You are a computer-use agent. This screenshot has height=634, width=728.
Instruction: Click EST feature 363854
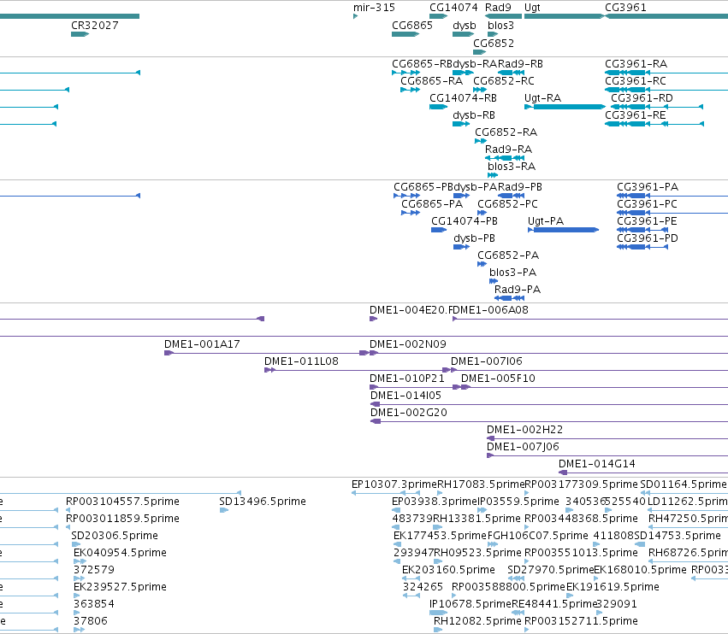click(94, 604)
